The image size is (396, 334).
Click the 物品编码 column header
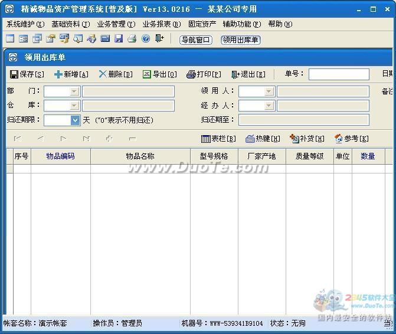[60, 156]
